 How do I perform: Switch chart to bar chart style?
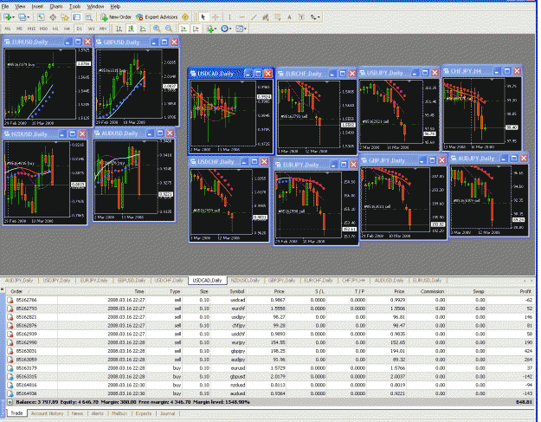(x=119, y=29)
